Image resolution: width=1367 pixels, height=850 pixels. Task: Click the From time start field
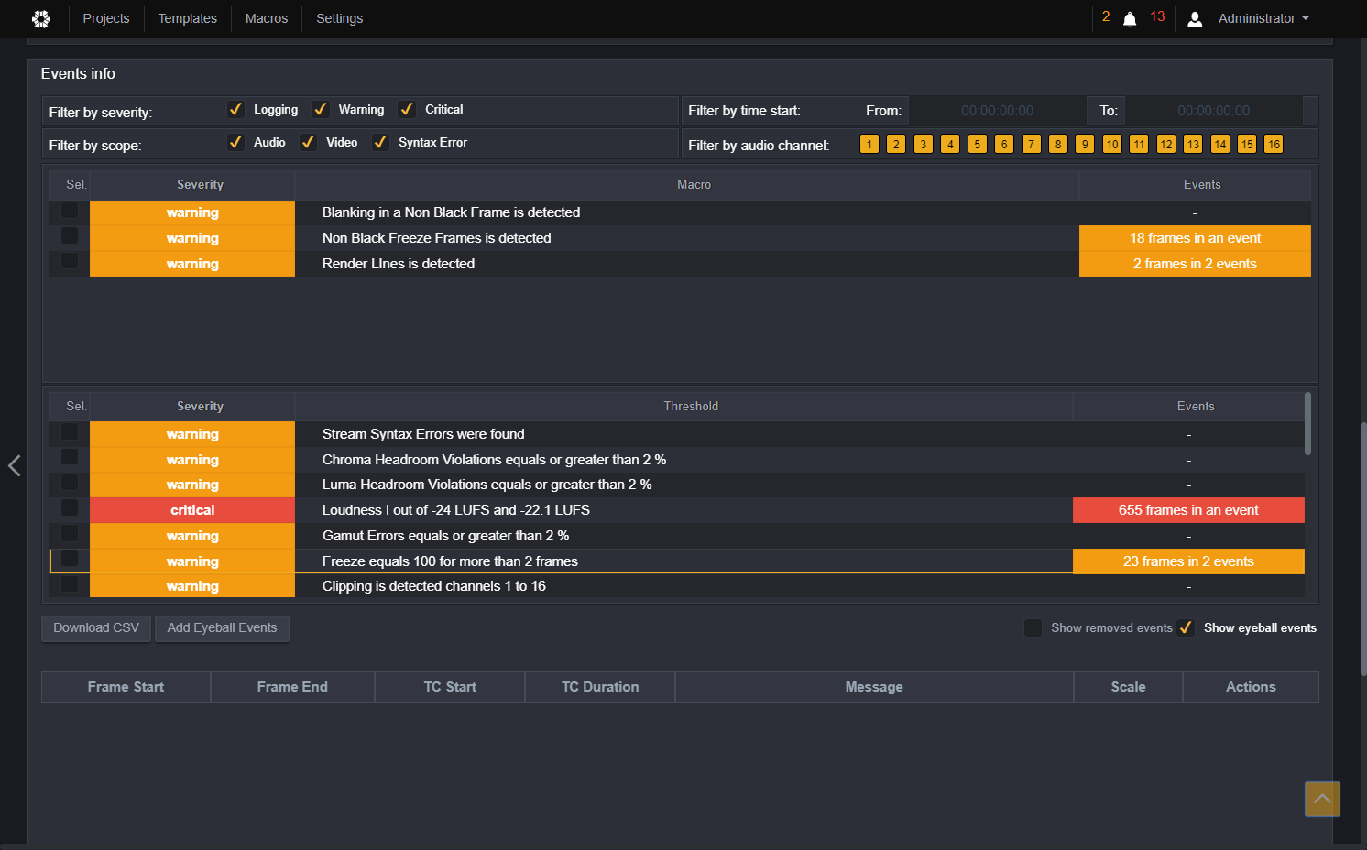(x=997, y=111)
